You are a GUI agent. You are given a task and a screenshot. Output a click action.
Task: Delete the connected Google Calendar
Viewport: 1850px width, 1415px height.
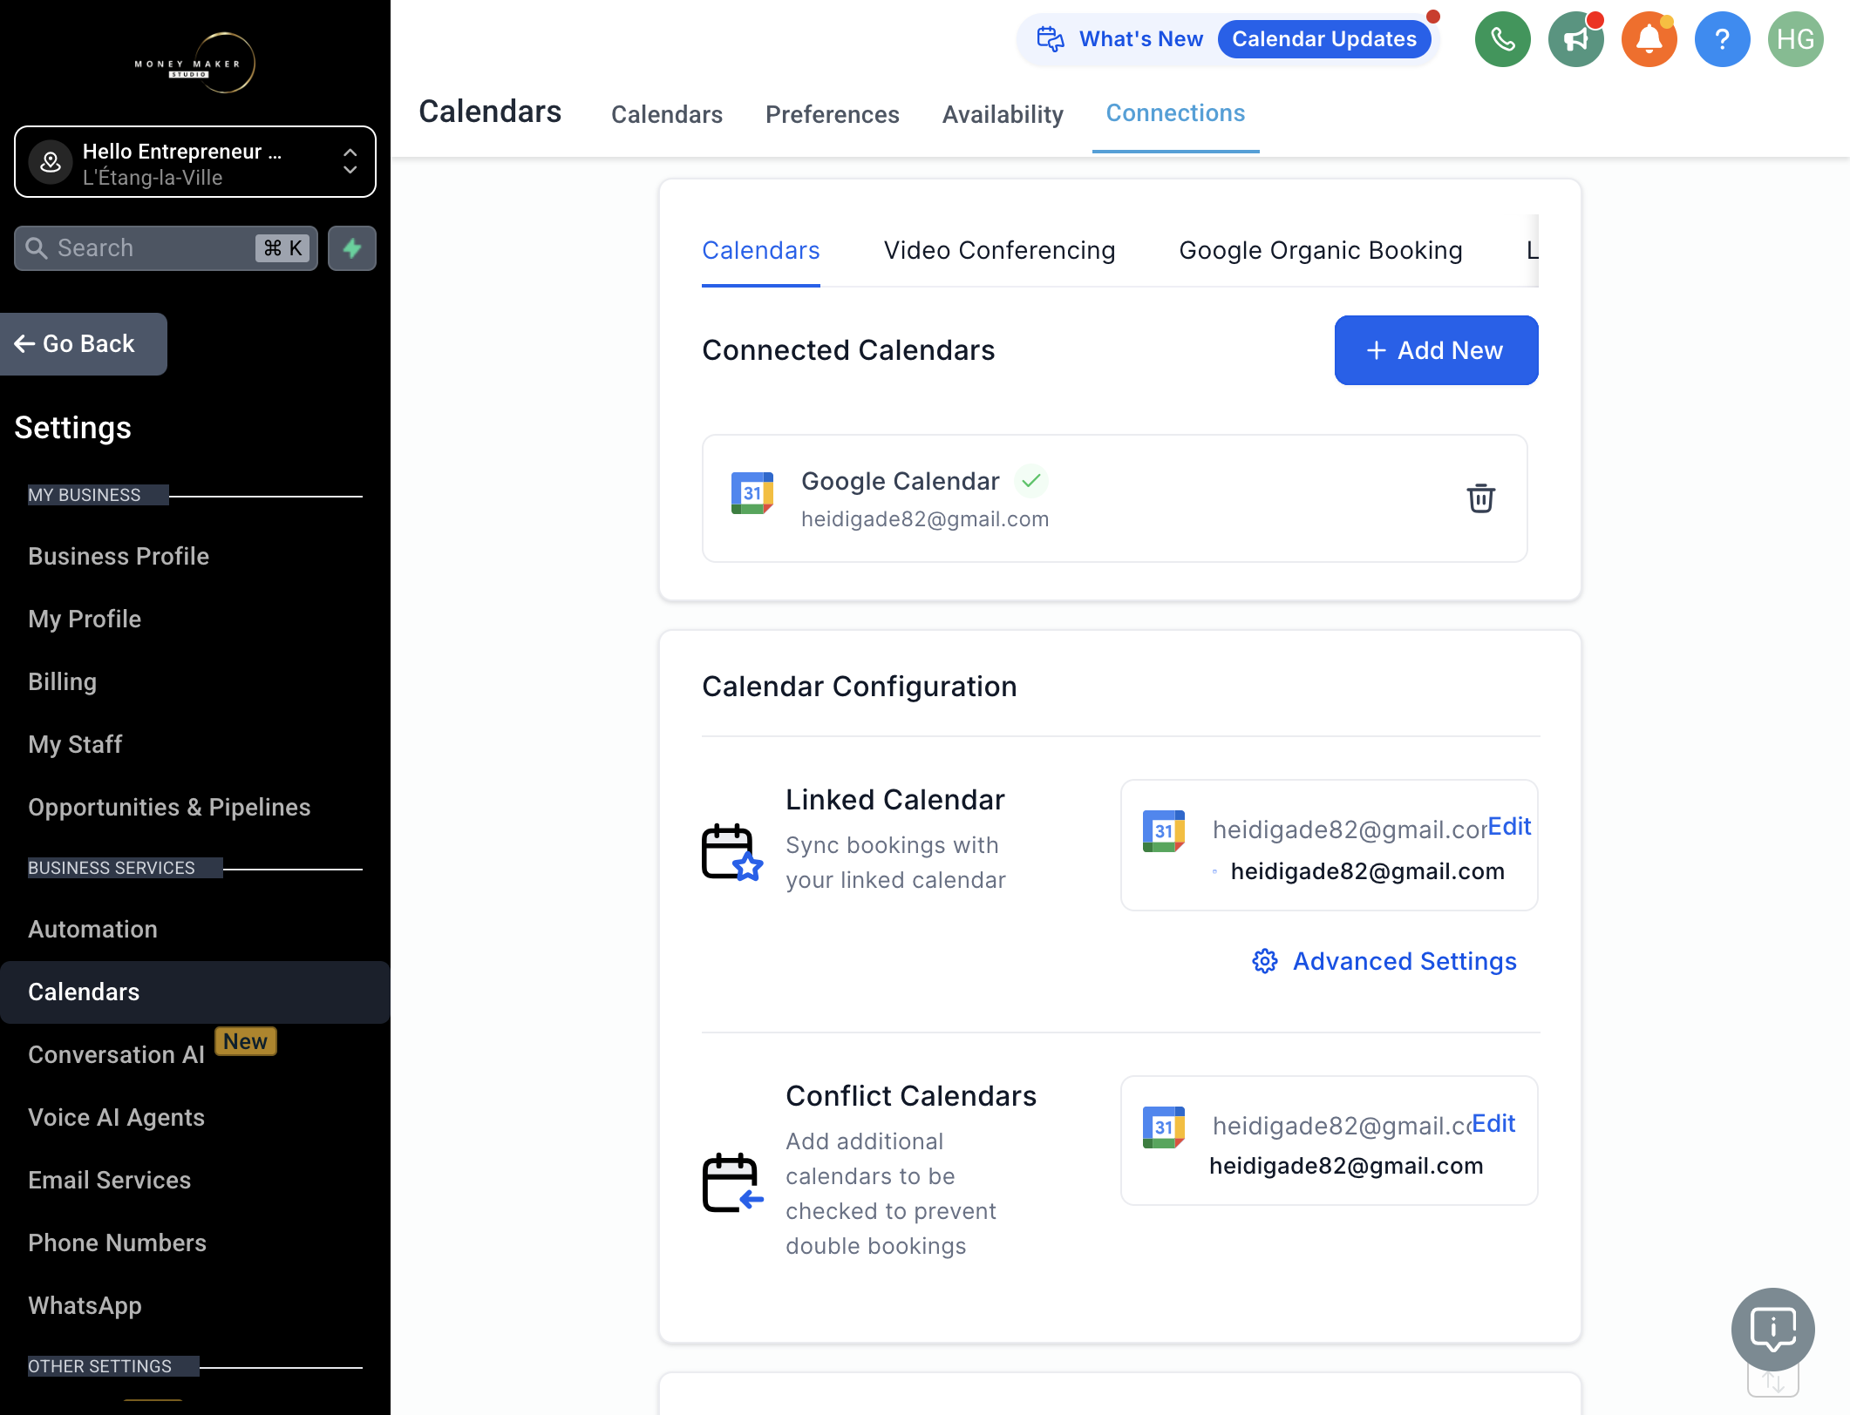(1480, 498)
